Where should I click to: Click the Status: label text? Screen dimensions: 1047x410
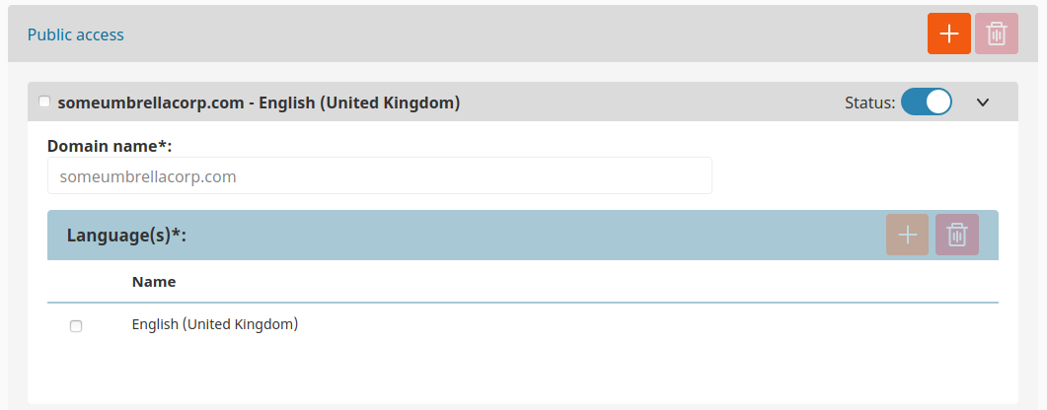click(869, 102)
